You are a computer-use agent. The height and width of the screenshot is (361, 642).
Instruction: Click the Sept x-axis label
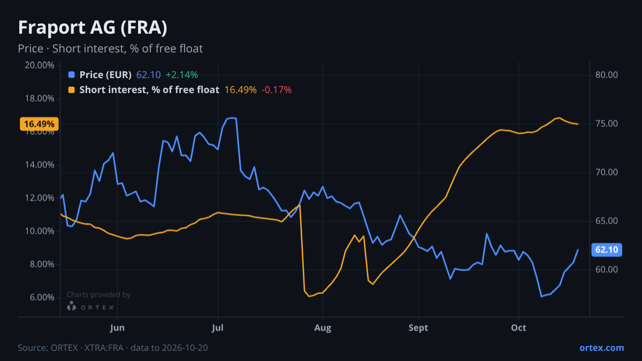pyautogui.click(x=418, y=328)
